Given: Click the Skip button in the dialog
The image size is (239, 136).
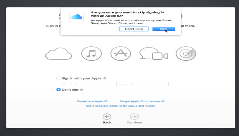Looking at the screenshot, I should pos(164,29).
